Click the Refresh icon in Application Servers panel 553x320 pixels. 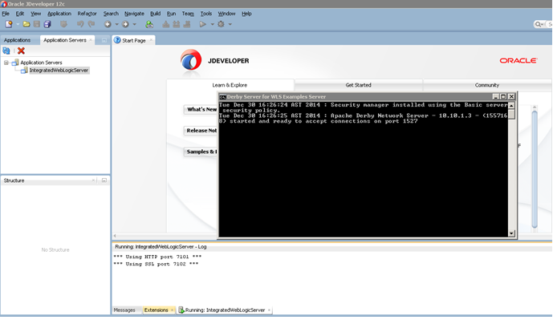coord(6,51)
